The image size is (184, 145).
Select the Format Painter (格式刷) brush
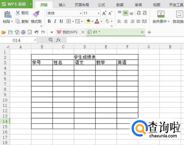click(36, 14)
